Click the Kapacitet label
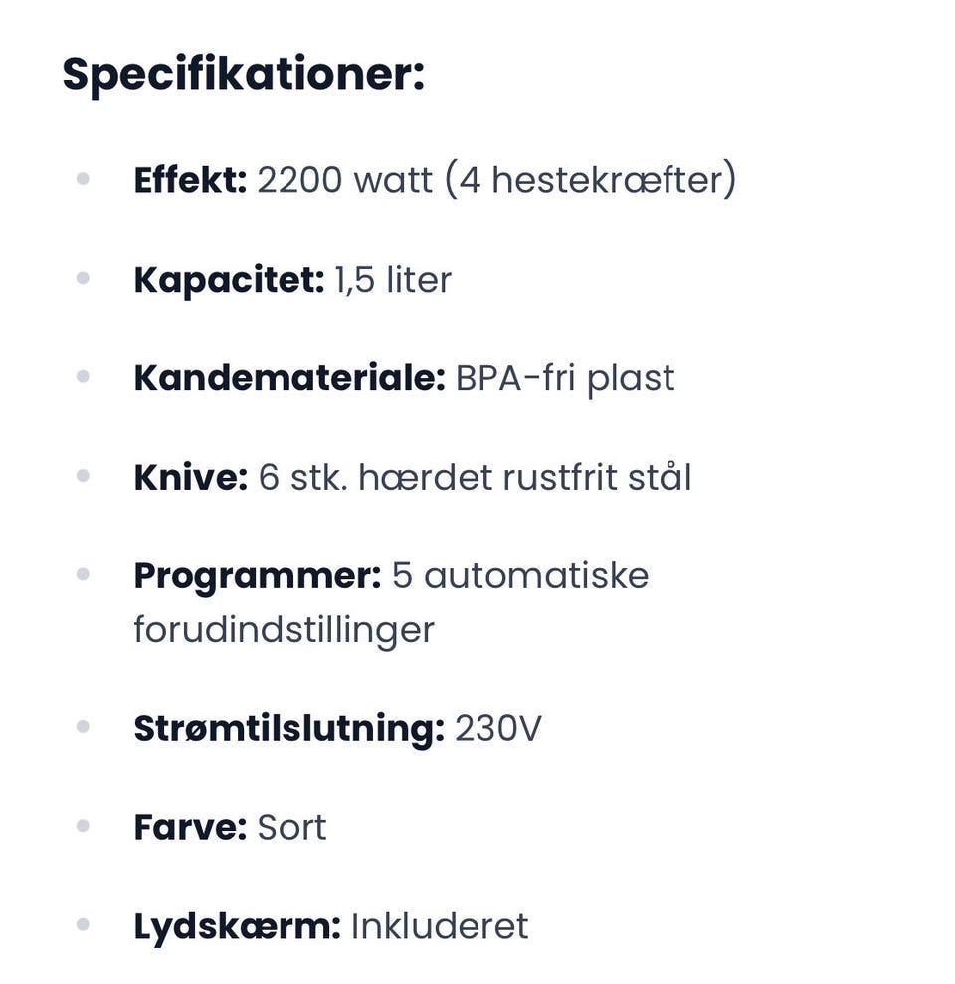This screenshot has height=984, width=955. (x=229, y=280)
